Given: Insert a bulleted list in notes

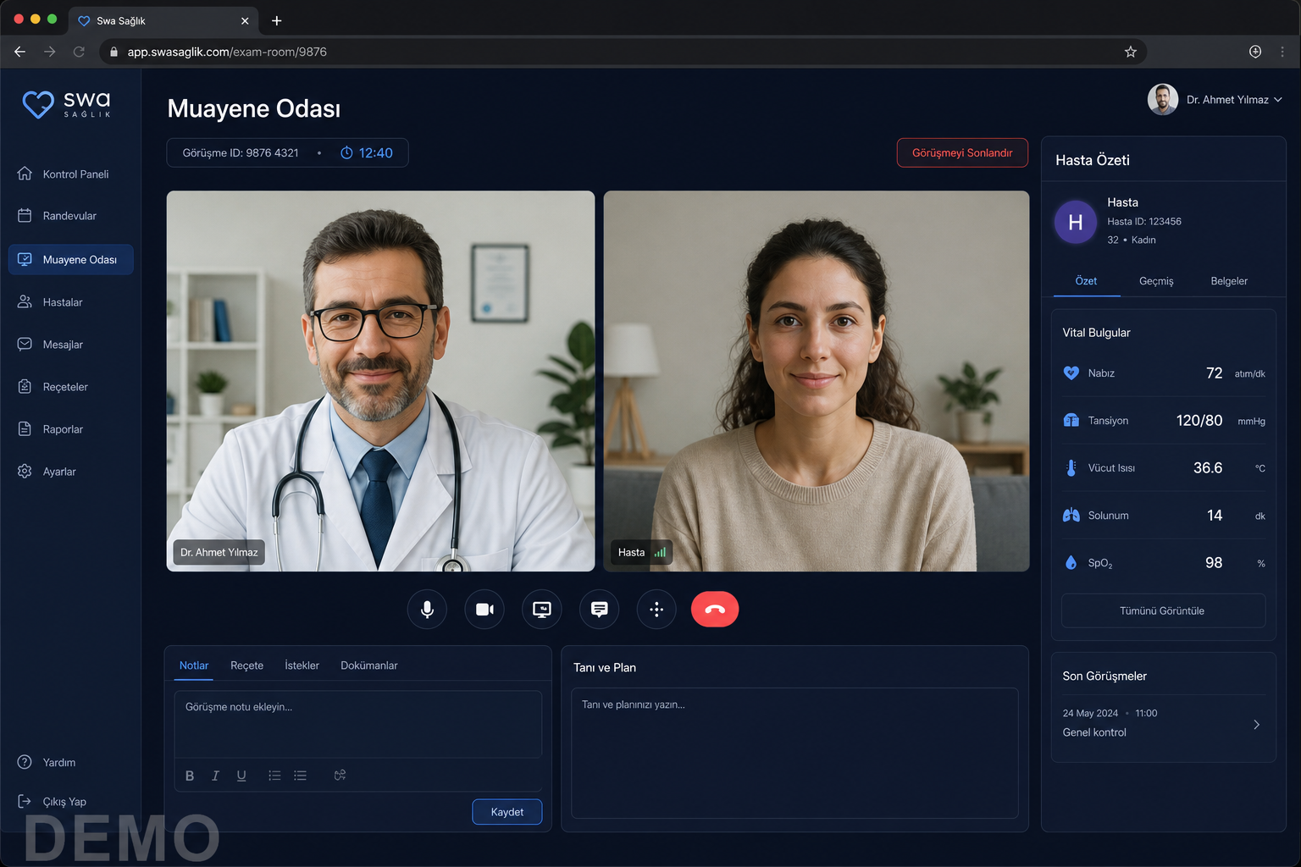Looking at the screenshot, I should 300,776.
